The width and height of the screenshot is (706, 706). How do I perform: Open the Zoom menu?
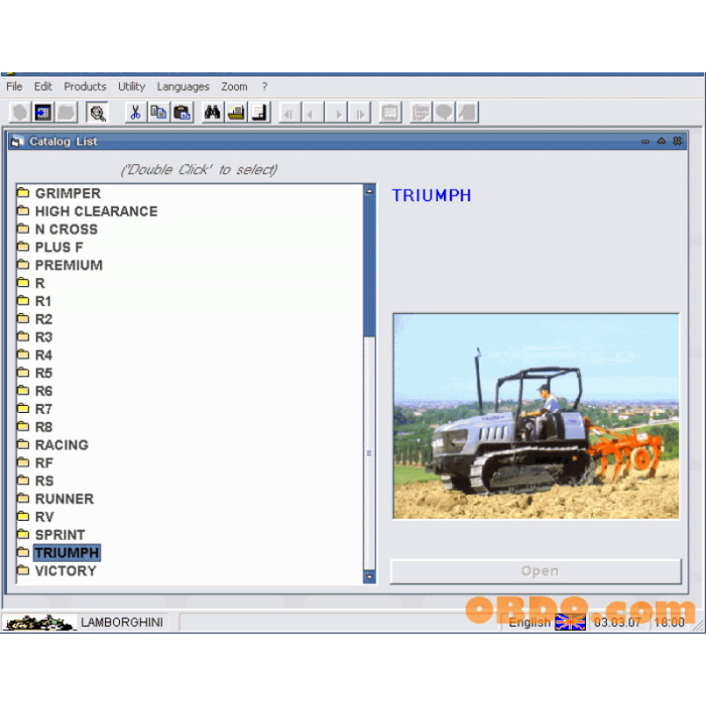[234, 86]
